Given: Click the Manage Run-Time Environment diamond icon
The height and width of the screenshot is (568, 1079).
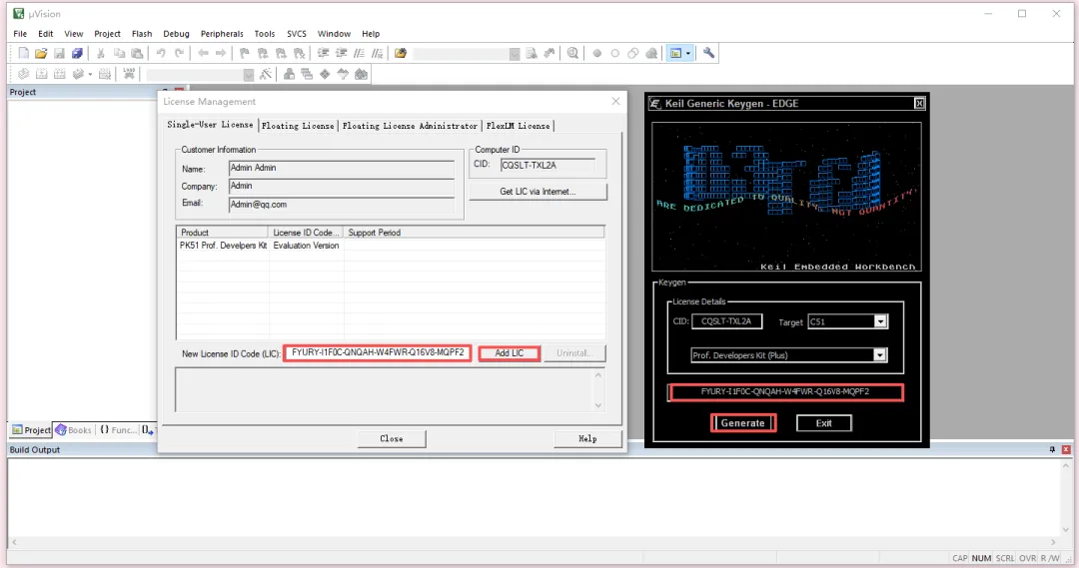Looking at the screenshot, I should coord(325,74).
